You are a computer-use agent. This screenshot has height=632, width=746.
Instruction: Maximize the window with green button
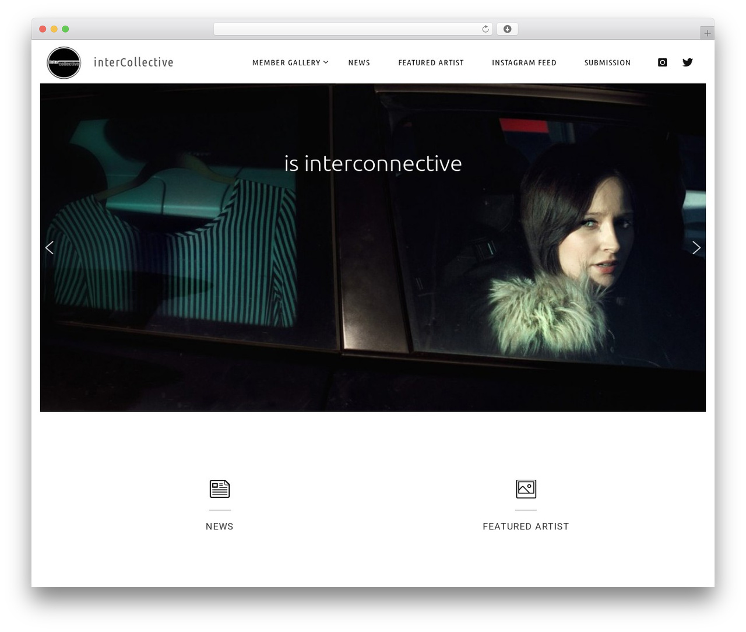tap(65, 29)
